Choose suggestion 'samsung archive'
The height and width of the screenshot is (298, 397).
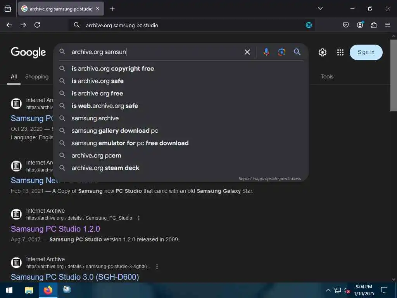181,118
